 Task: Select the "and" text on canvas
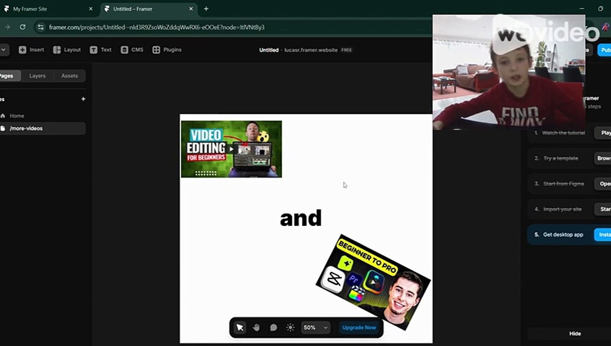(301, 218)
